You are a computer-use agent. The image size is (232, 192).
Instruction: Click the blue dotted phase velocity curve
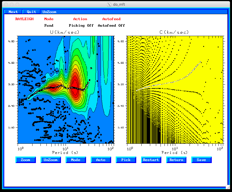175,82
